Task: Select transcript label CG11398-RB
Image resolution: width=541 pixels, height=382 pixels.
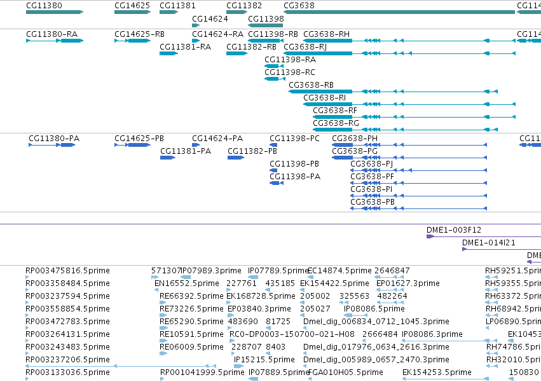Action: tap(273, 34)
